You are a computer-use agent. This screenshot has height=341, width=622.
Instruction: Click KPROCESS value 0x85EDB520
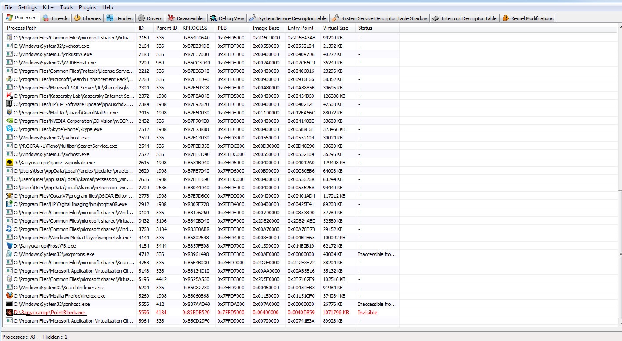pos(196,313)
